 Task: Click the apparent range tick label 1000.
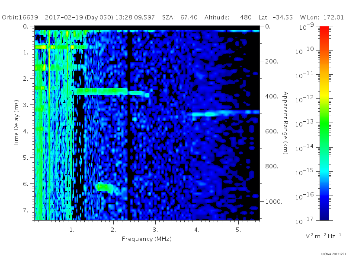click(x=273, y=202)
